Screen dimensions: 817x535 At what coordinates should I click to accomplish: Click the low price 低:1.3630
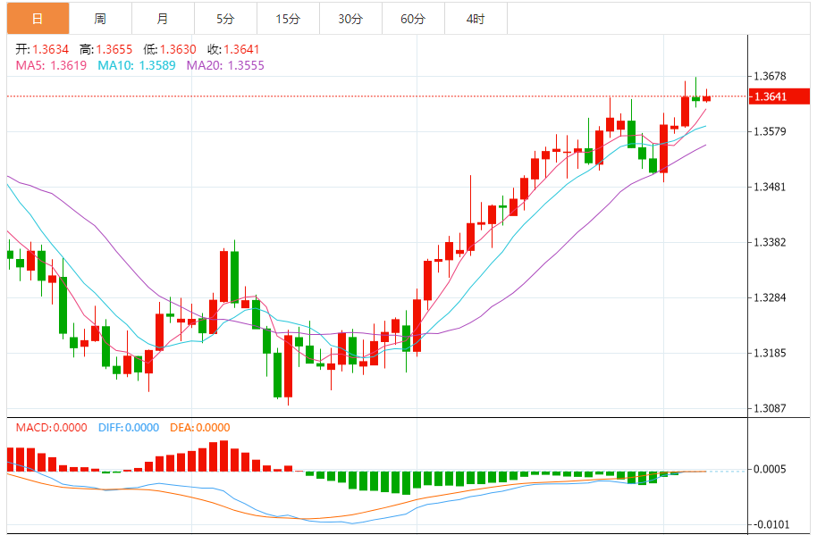pos(170,49)
